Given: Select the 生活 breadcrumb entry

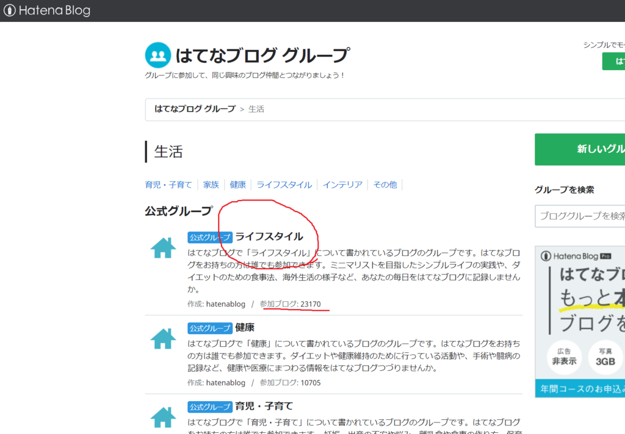Looking at the screenshot, I should (256, 109).
